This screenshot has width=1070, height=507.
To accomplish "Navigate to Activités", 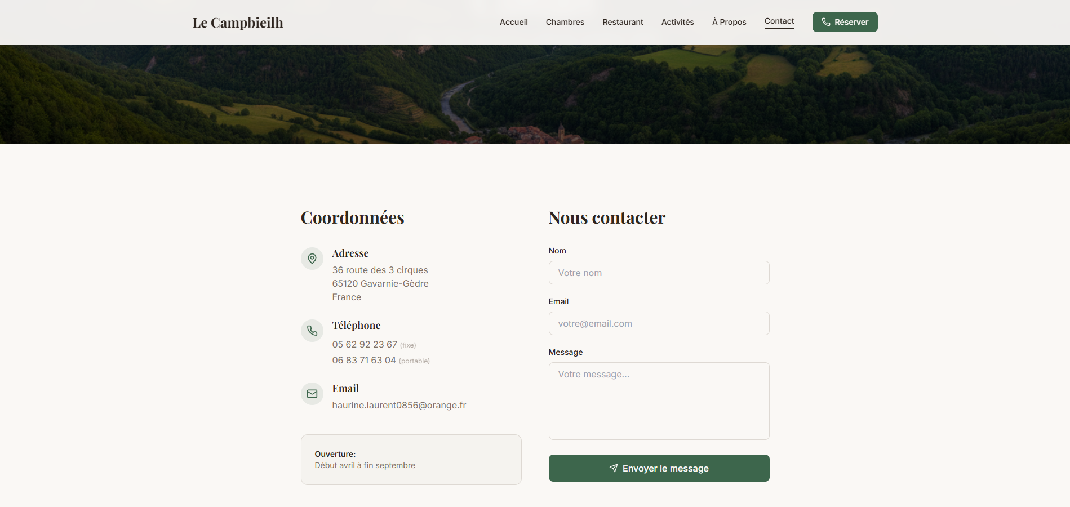I will [678, 22].
